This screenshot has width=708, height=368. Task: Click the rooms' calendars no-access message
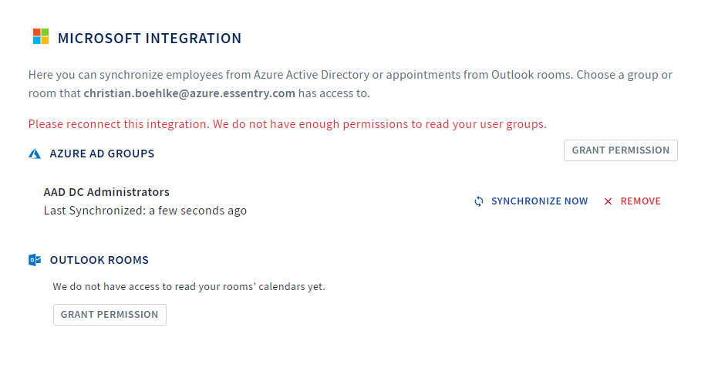coord(189,287)
